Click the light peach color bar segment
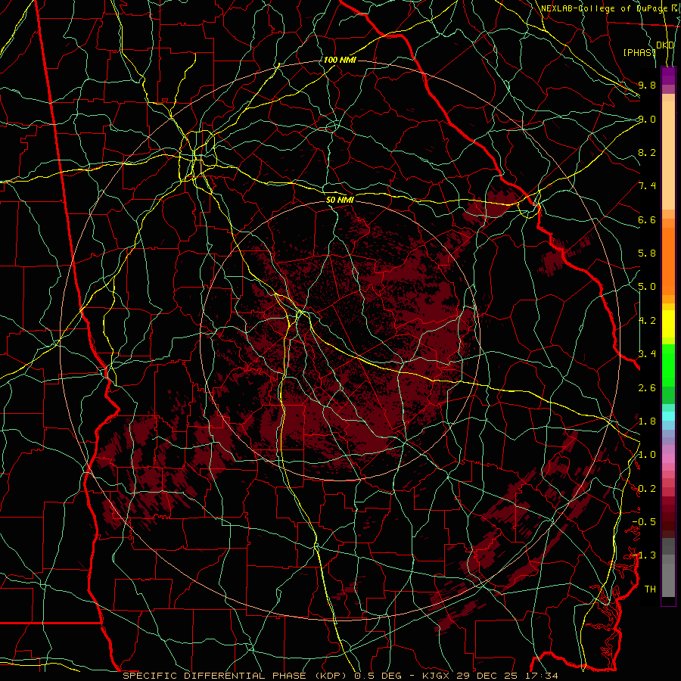The width and height of the screenshot is (681, 681). click(x=668, y=157)
